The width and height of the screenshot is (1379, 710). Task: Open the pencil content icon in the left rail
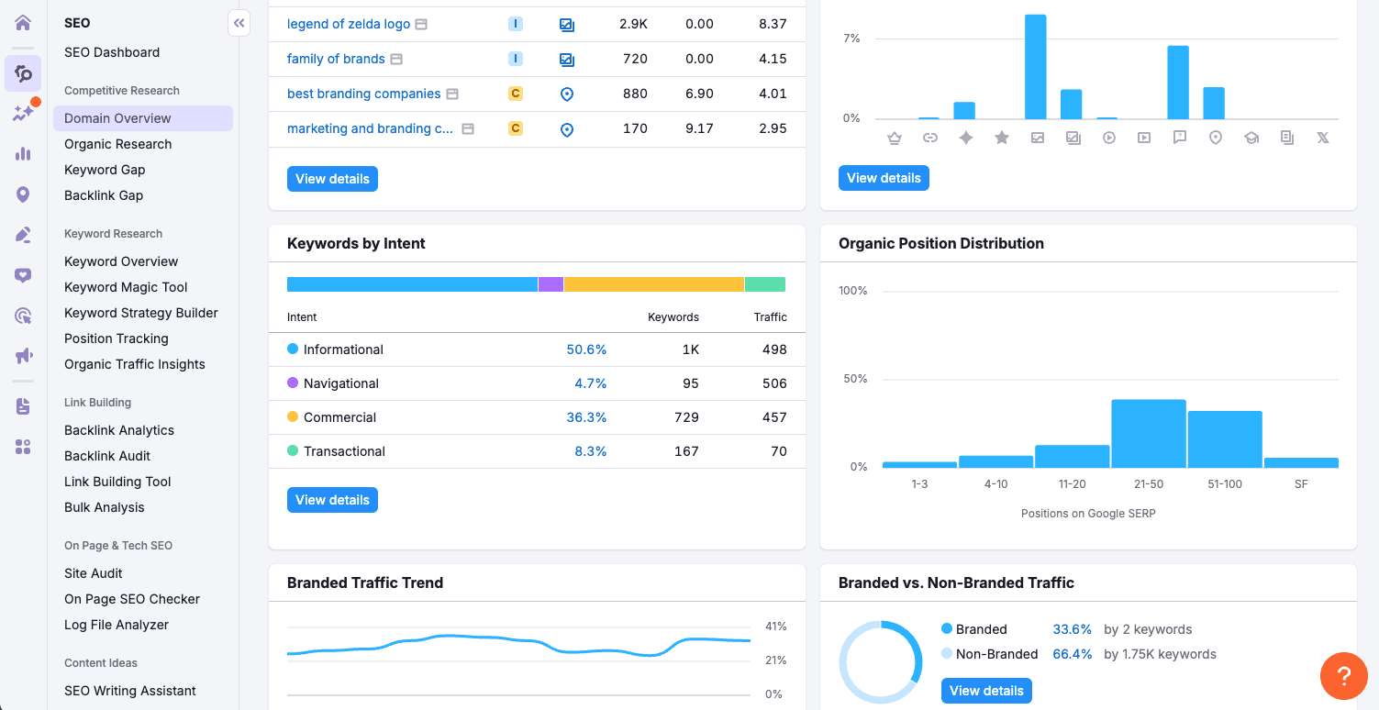tap(23, 235)
